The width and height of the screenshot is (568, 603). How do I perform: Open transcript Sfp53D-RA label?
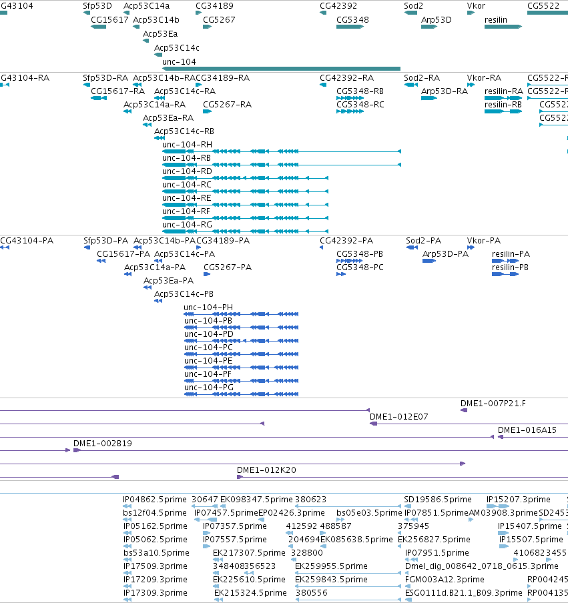point(105,77)
